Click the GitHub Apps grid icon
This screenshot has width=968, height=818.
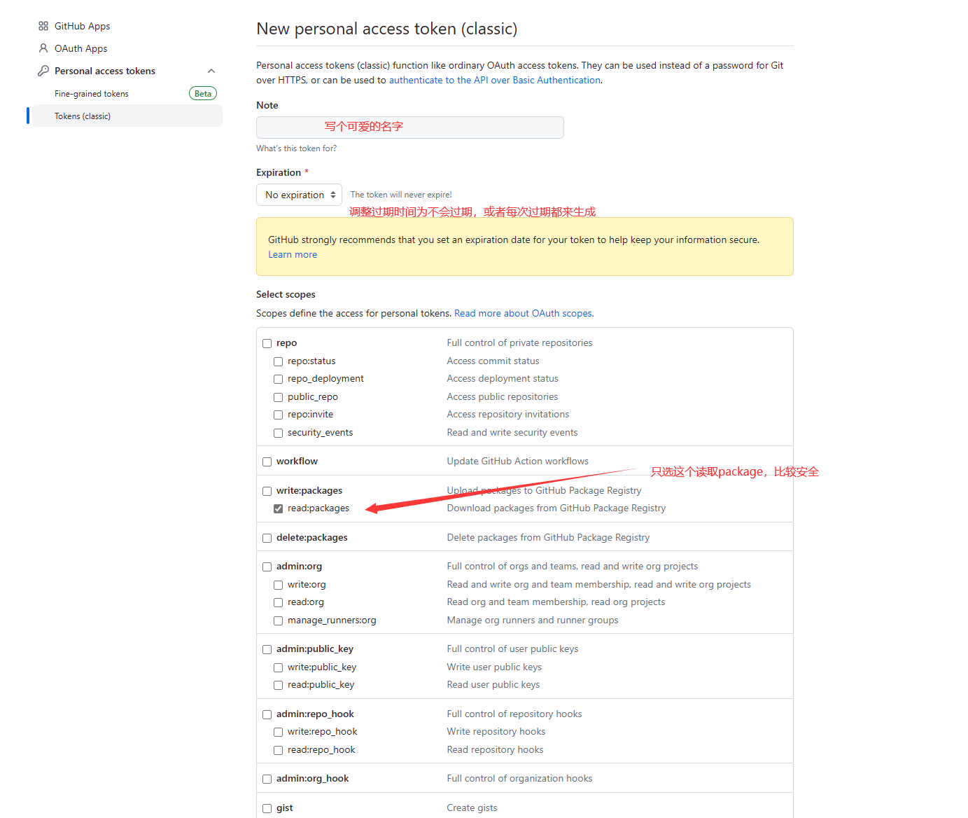pos(43,26)
